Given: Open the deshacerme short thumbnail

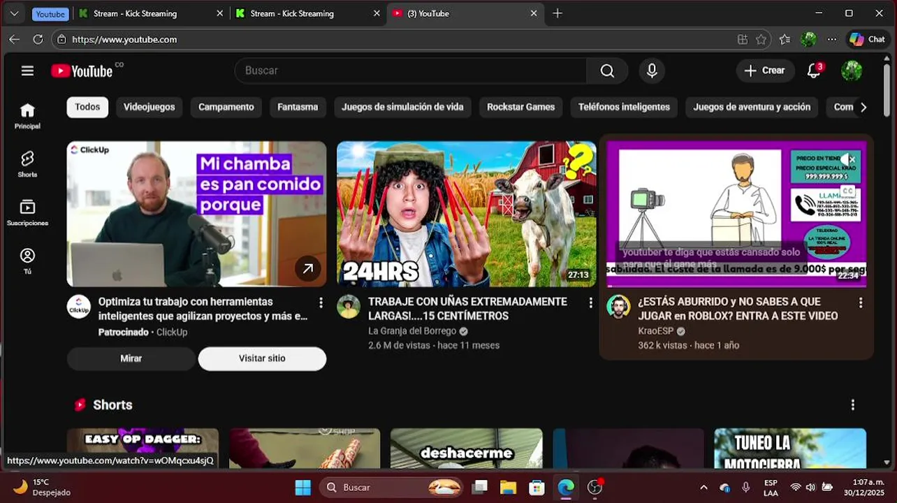Looking at the screenshot, I should (466, 448).
